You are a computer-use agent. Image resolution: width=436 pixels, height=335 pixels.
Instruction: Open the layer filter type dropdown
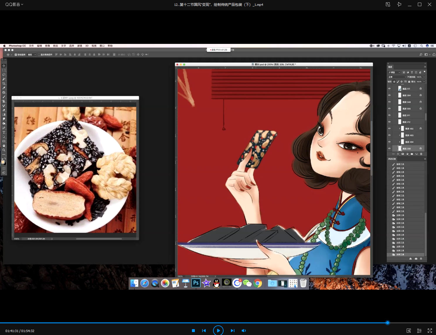394,72
